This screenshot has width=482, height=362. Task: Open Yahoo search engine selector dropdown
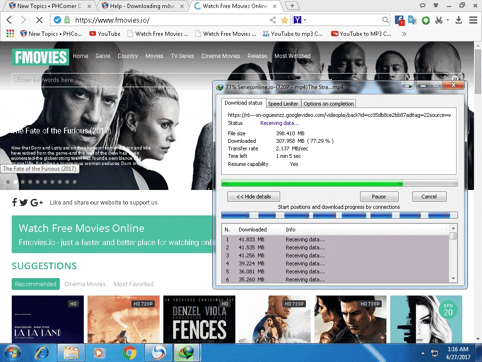pos(300,20)
